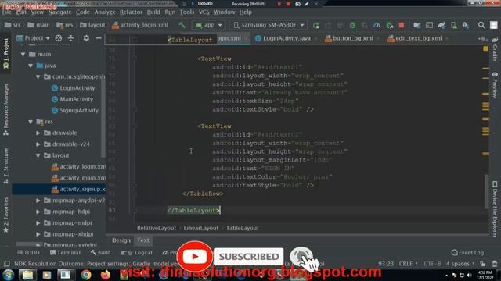Open Chrome from the taskbar
The height and width of the screenshot is (281, 501).
[86, 275]
